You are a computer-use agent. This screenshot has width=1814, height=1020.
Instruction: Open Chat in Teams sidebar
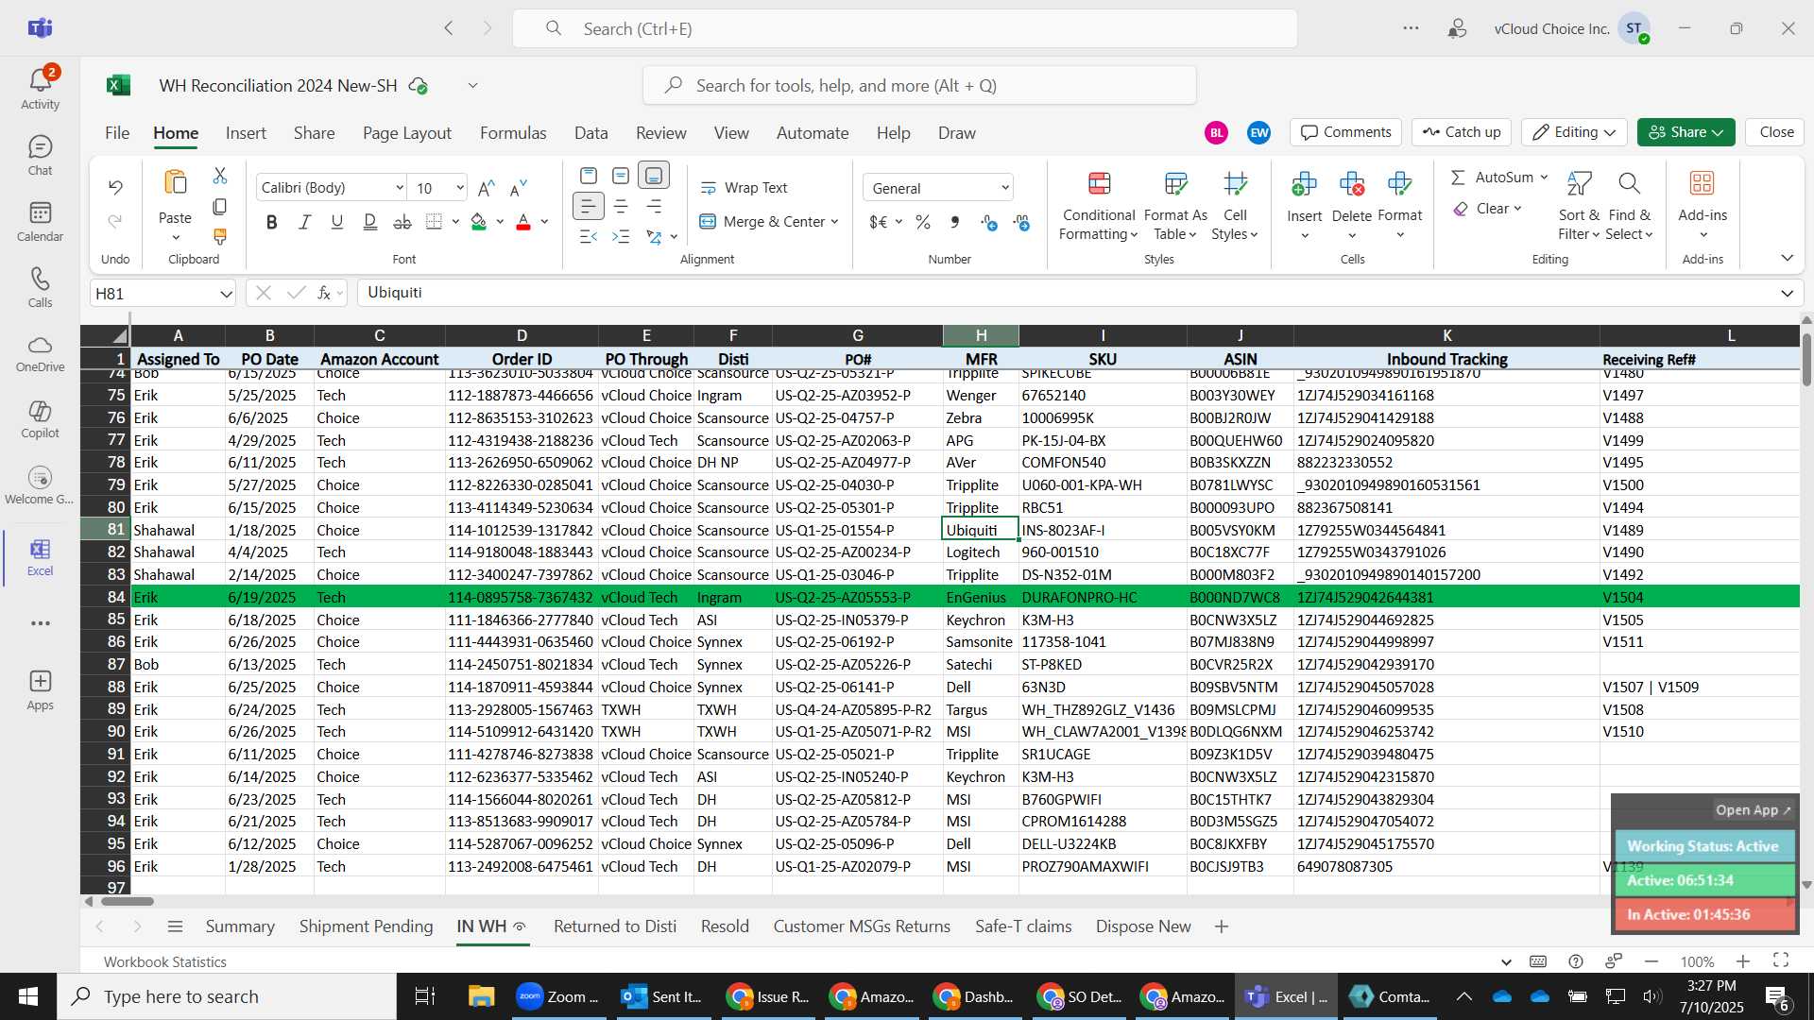(x=40, y=156)
